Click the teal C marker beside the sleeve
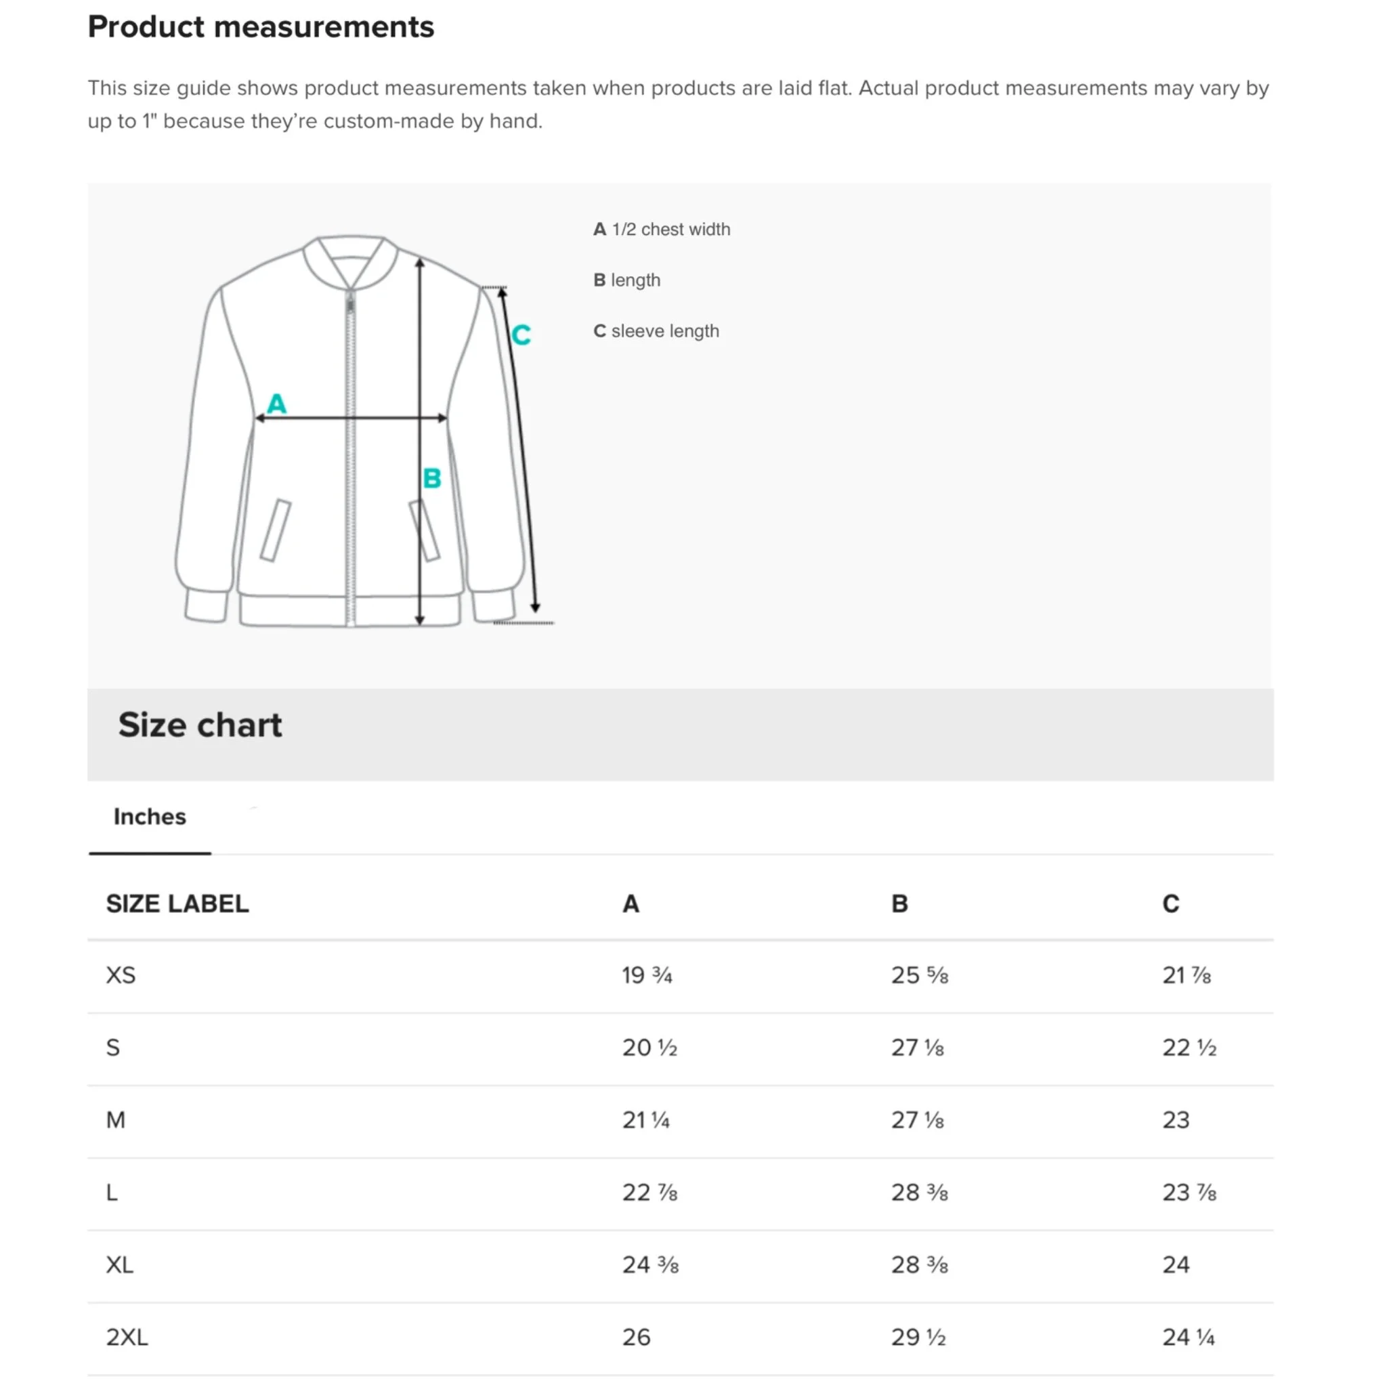This screenshot has width=1387, height=1387. pyautogui.click(x=521, y=335)
